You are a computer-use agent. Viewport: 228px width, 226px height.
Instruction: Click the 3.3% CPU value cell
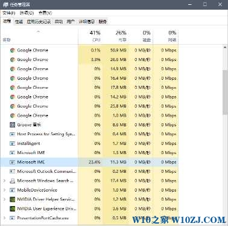click(x=90, y=60)
